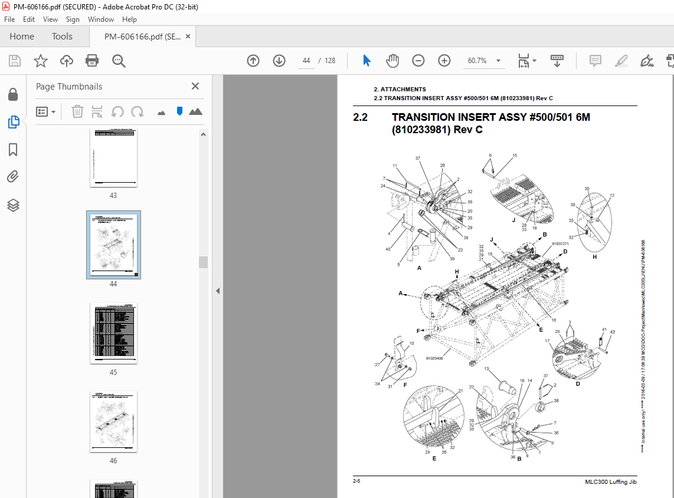
Task: Open the Layers panel
Action: (x=14, y=205)
